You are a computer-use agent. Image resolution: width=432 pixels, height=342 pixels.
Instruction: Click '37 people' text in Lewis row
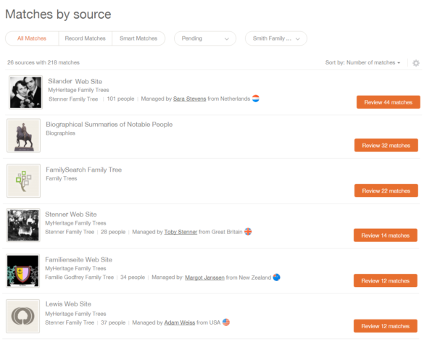[x=113, y=322]
